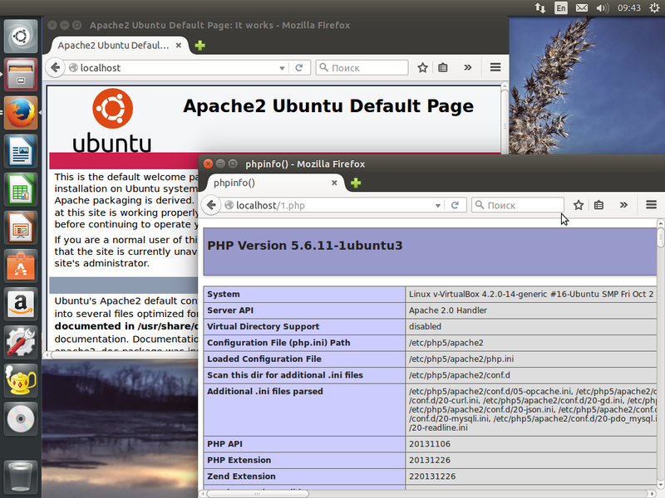The width and height of the screenshot is (665, 498).
Task: Open the hamburger menu in the phpinfo() window
Action: pos(651,205)
